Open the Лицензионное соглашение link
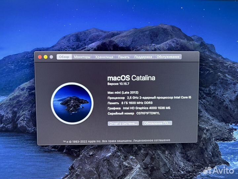238x179 pixels. 152,140
